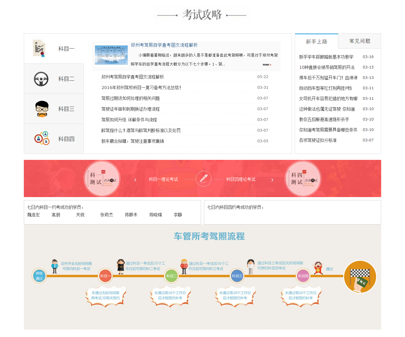Click the pencil icon between theory exams

(204, 179)
